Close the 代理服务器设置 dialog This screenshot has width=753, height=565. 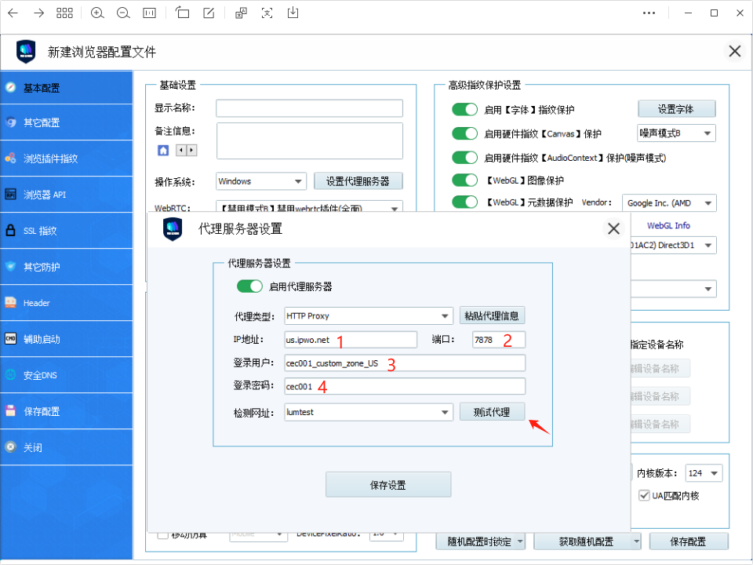pos(613,228)
